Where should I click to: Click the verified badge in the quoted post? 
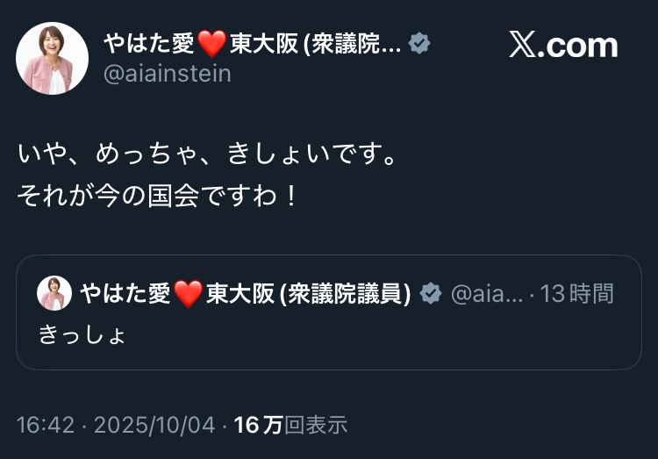(431, 294)
